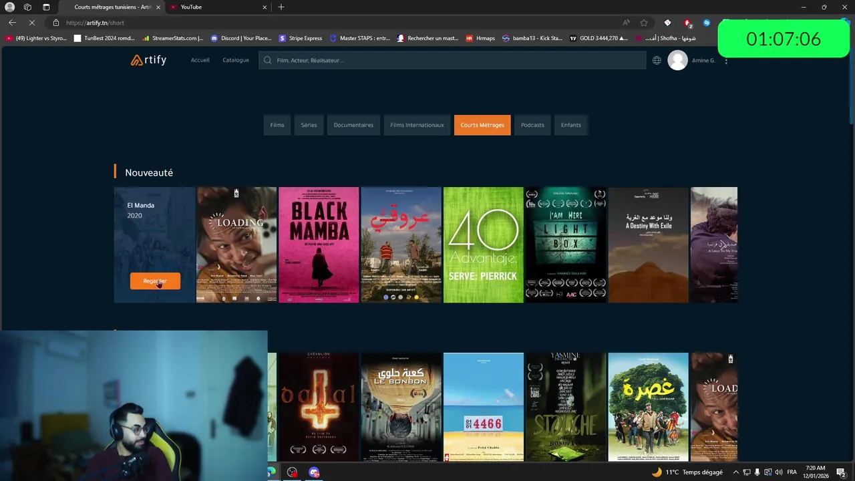Click the red badge extension icon
This screenshot has width=855, height=481.
(687, 23)
